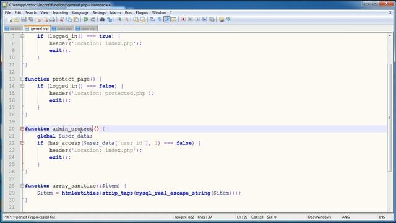The image size is (396, 223).
Task: Close all documents via toolbar icon
Action: click(x=45, y=19)
